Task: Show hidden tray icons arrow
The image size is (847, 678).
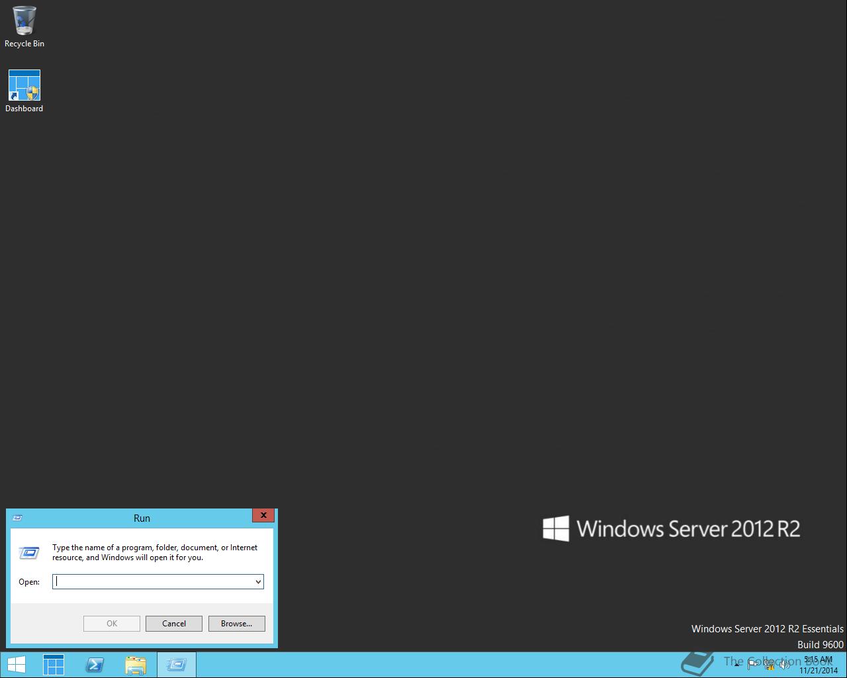Action: click(737, 665)
